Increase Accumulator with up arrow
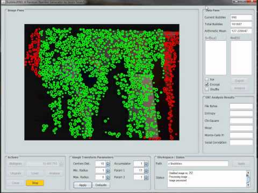This screenshot has height=193, width=258. tap(146, 162)
